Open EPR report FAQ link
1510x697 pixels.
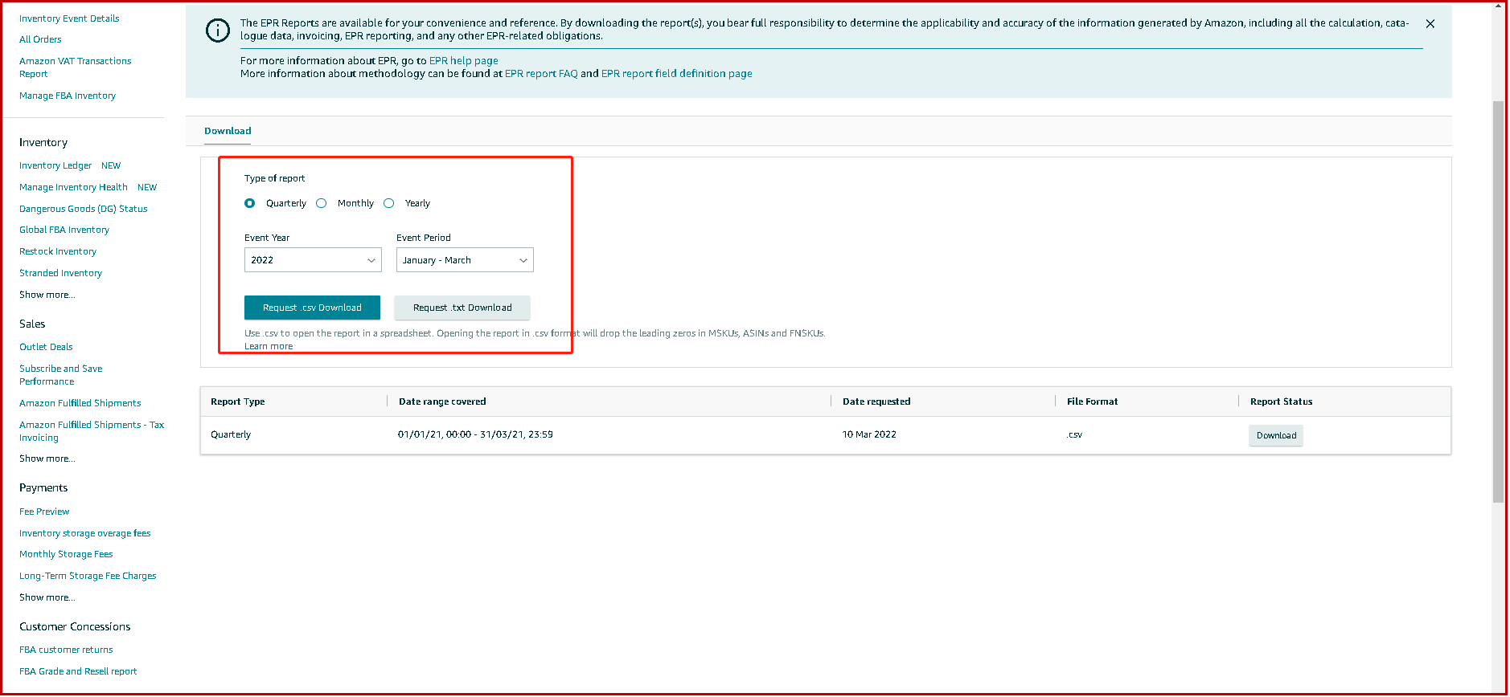[541, 74]
